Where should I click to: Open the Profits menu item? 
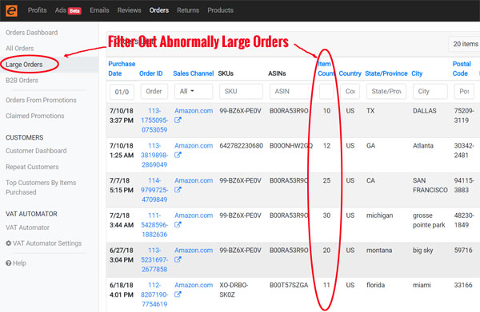[x=38, y=10]
